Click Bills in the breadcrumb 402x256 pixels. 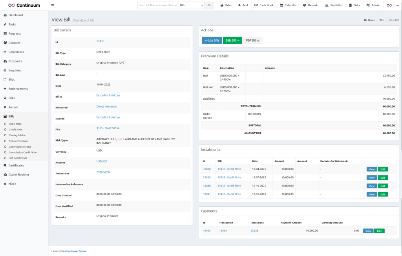[382, 20]
